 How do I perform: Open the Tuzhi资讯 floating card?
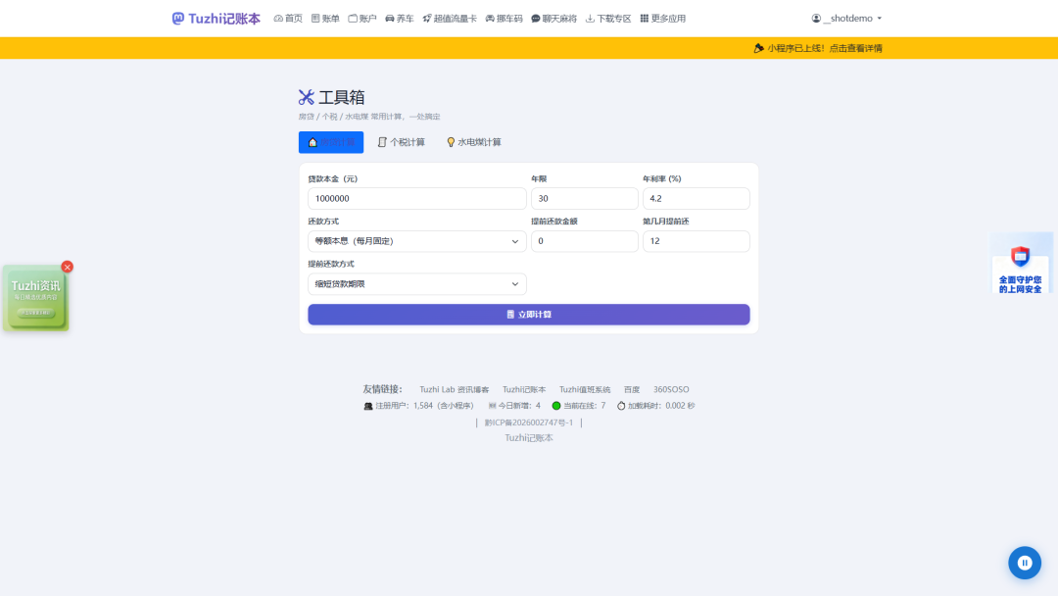click(35, 298)
